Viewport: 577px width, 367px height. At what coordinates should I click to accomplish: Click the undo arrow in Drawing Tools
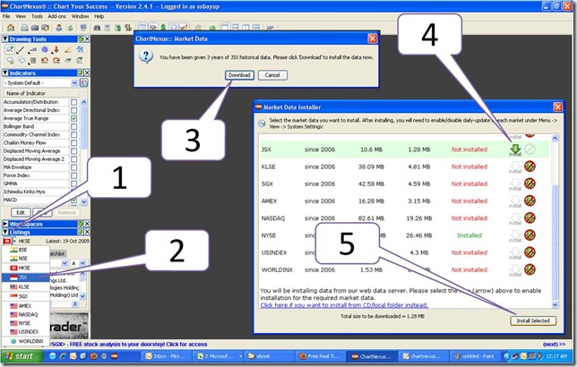click(45, 60)
